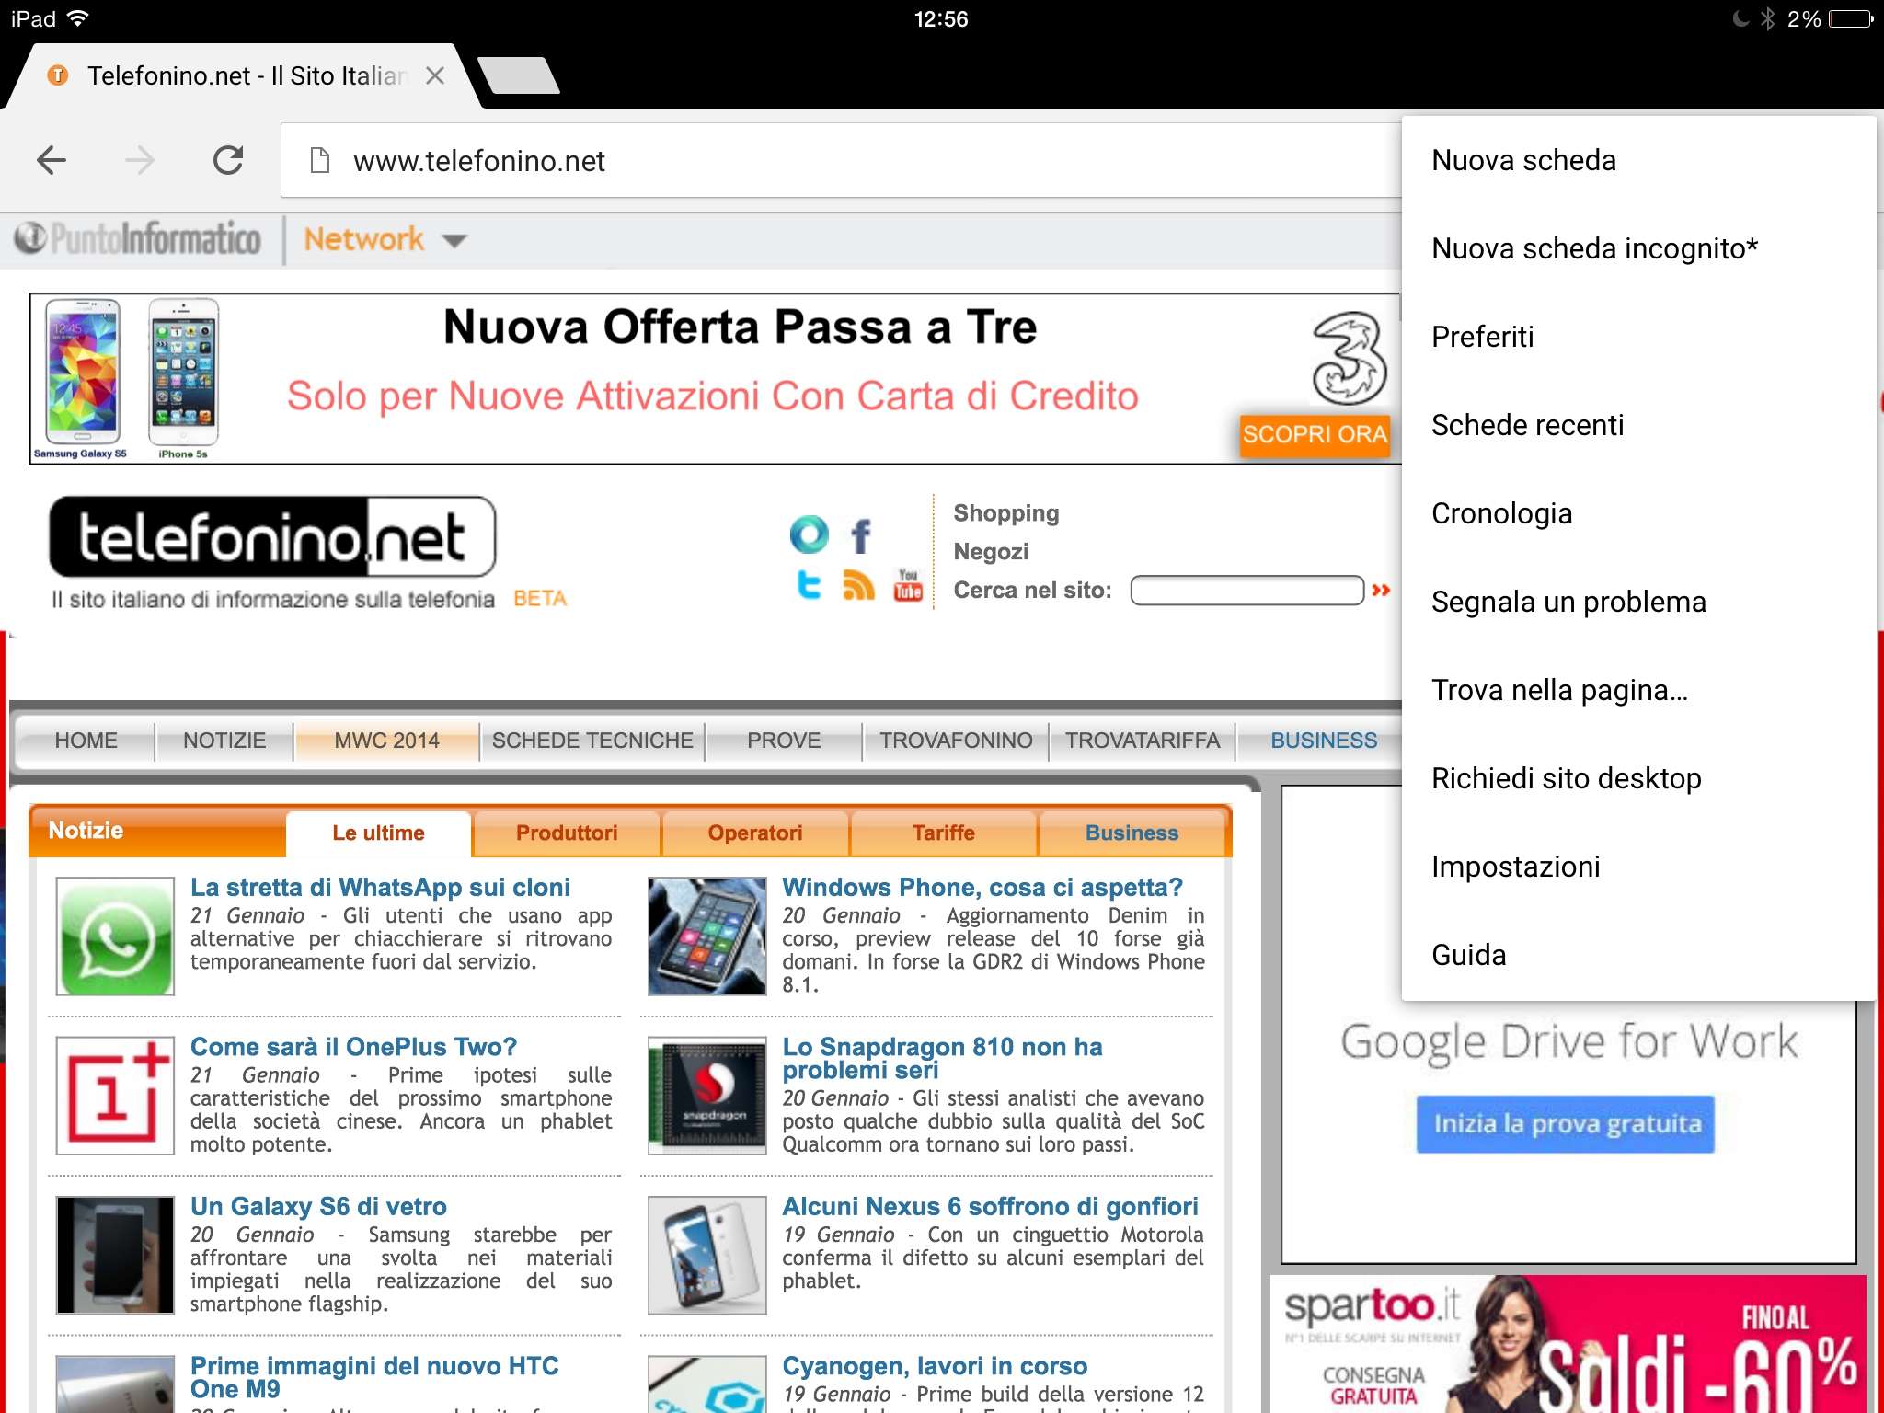The width and height of the screenshot is (1884, 1413).
Task: Click the Windows Phone article thumbnail
Action: click(707, 936)
